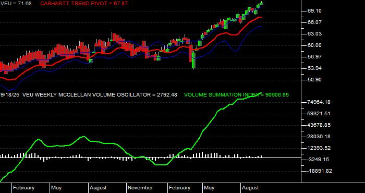Click the last August label on time axis
Screen dimensions: 365x193
pyautogui.click(x=250, y=188)
